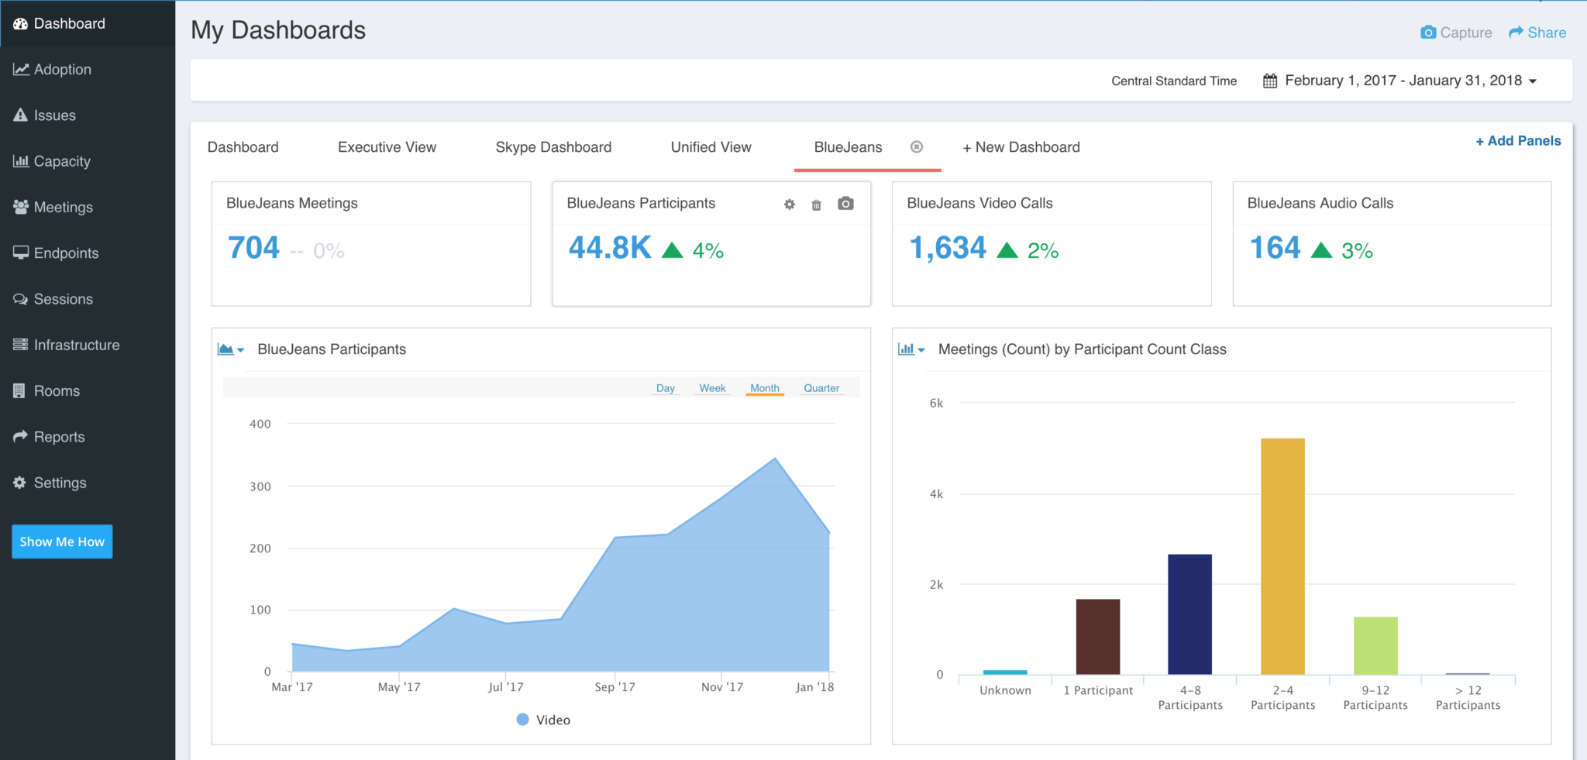Click the Share arrow icon

pyautogui.click(x=1516, y=33)
